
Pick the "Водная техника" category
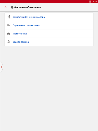(x=21, y=42)
